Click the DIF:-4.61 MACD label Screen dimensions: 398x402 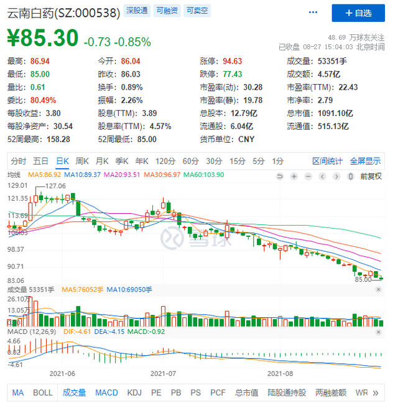(x=77, y=332)
